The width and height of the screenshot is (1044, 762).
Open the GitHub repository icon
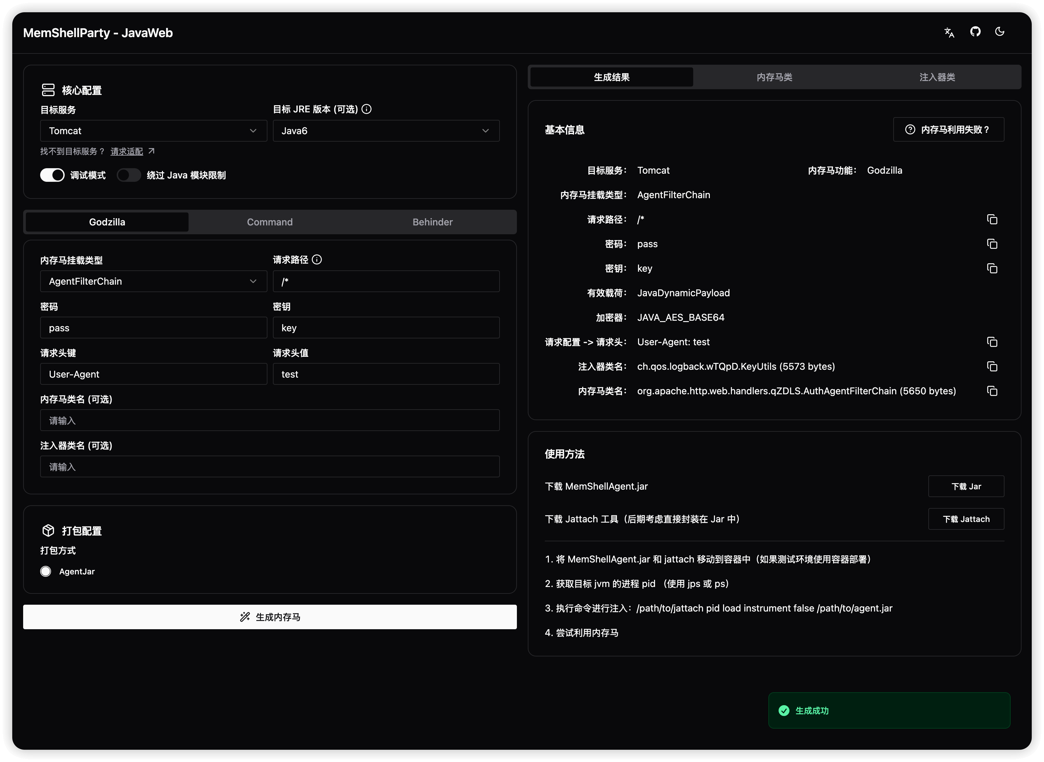pos(975,31)
